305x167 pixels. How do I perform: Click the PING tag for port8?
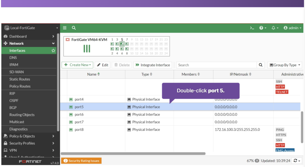(x=280, y=130)
